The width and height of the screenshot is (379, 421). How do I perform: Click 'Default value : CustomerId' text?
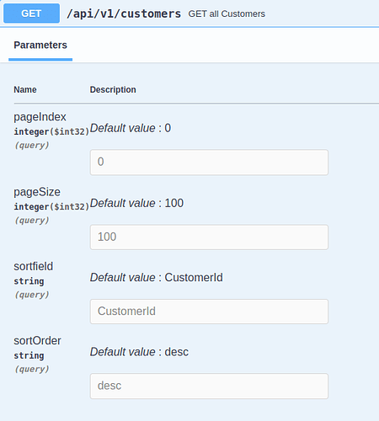click(157, 278)
